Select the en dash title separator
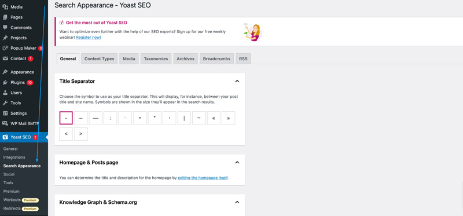Screen dimensions: 463x216 click(x=80, y=118)
